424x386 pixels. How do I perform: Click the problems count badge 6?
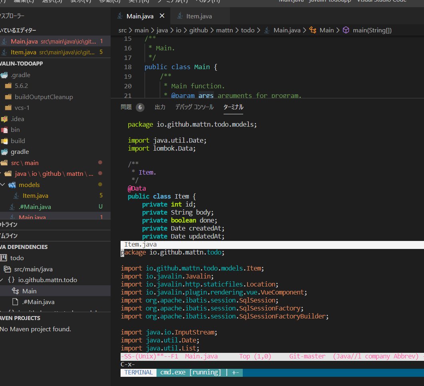[140, 107]
